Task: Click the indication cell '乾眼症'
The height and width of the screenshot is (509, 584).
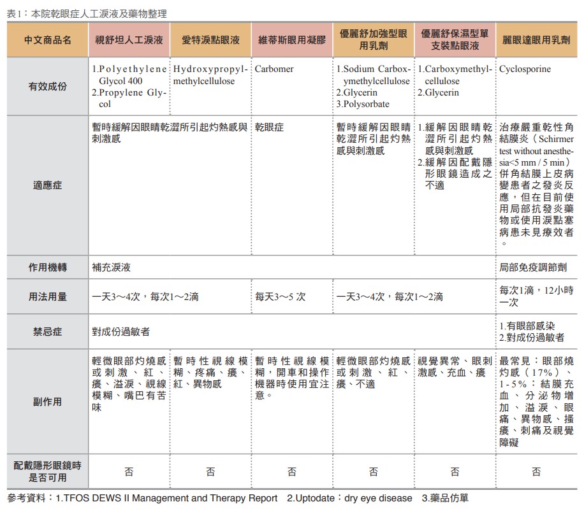Action: [269, 127]
